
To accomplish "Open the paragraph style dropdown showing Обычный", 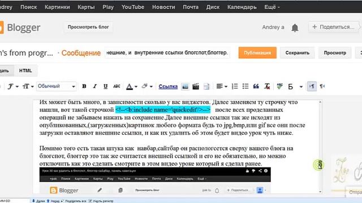I will pyautogui.click(x=57, y=86).
